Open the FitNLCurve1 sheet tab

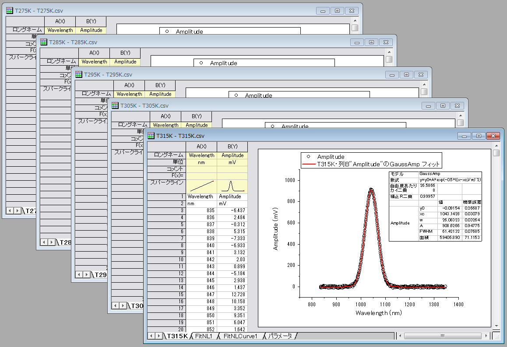(240, 336)
